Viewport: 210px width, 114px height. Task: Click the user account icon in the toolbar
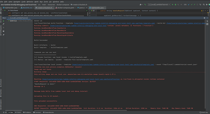pos(141,5)
